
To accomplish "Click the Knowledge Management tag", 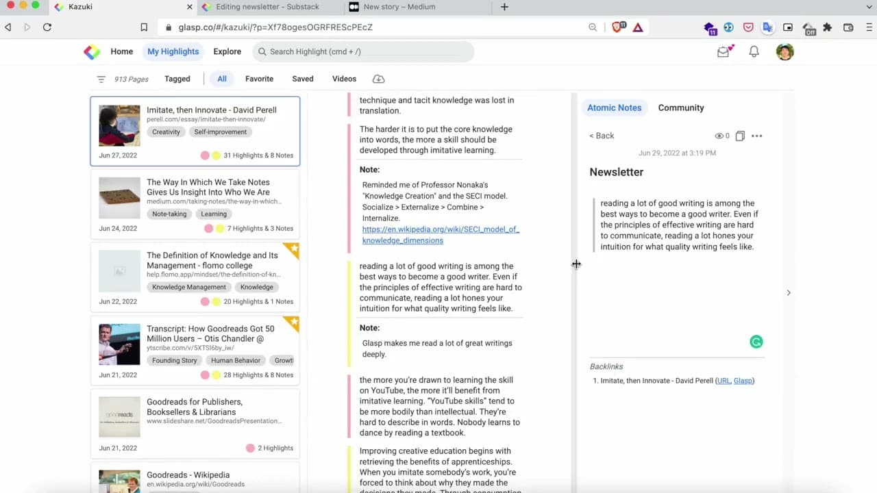I will click(189, 288).
